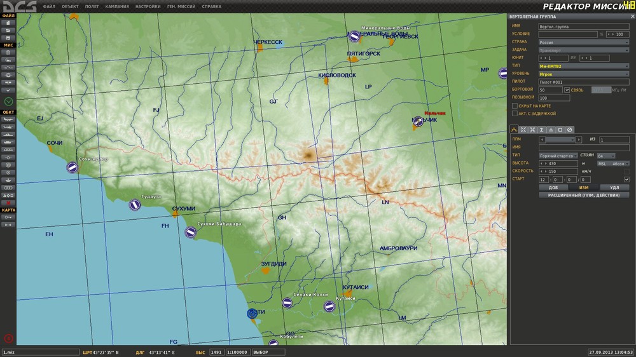Screen dimensions: 636x357
Task: Open the ППМ waypoint number dropdown
Action: [560, 140]
